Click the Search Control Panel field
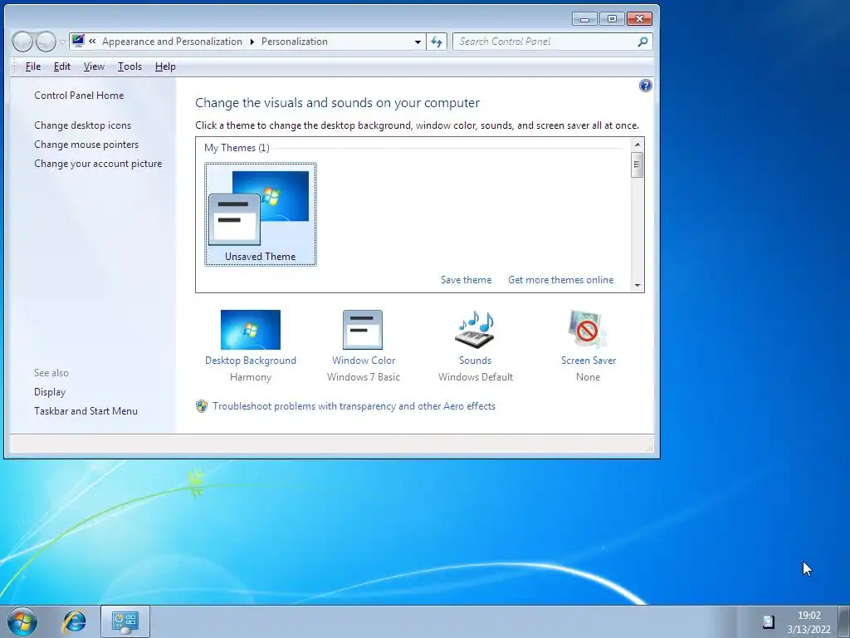 [552, 42]
